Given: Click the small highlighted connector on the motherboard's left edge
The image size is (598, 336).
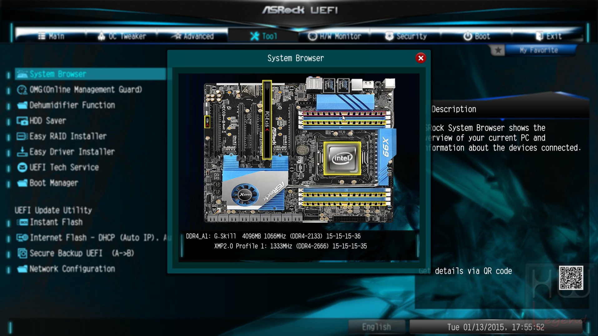Looking at the screenshot, I should coord(207,122).
